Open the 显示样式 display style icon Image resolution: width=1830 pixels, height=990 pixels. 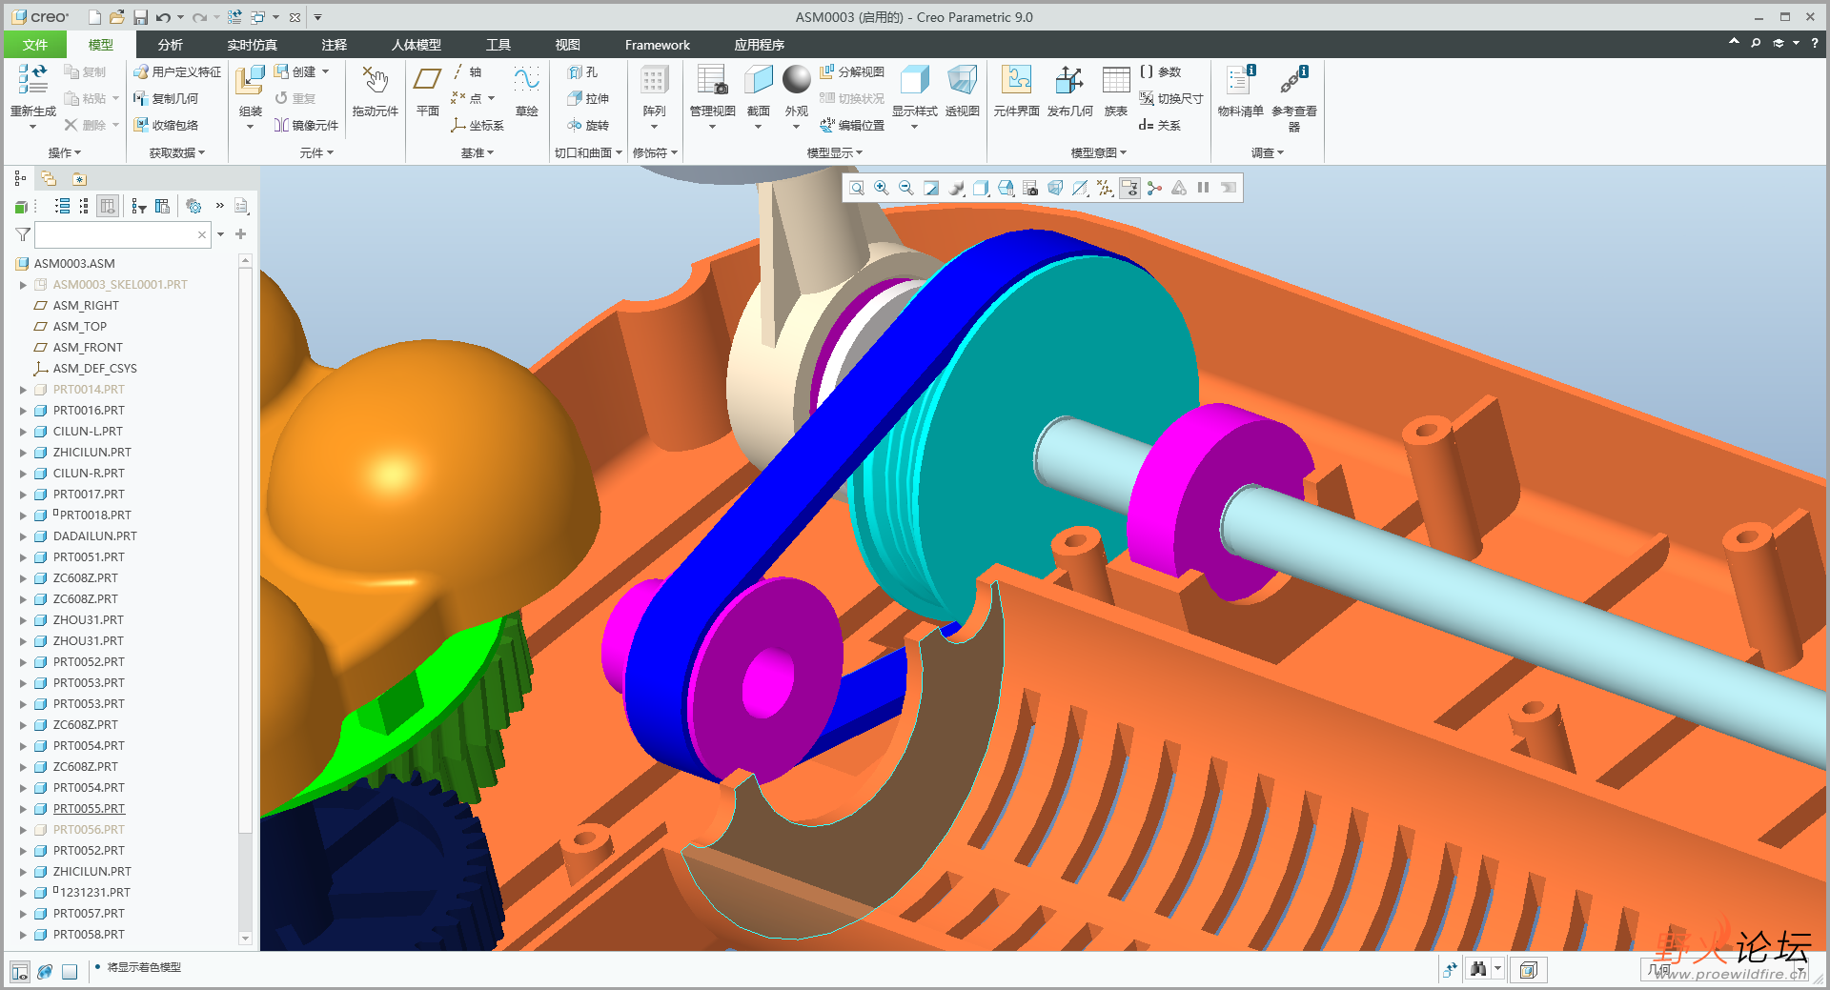point(914,80)
